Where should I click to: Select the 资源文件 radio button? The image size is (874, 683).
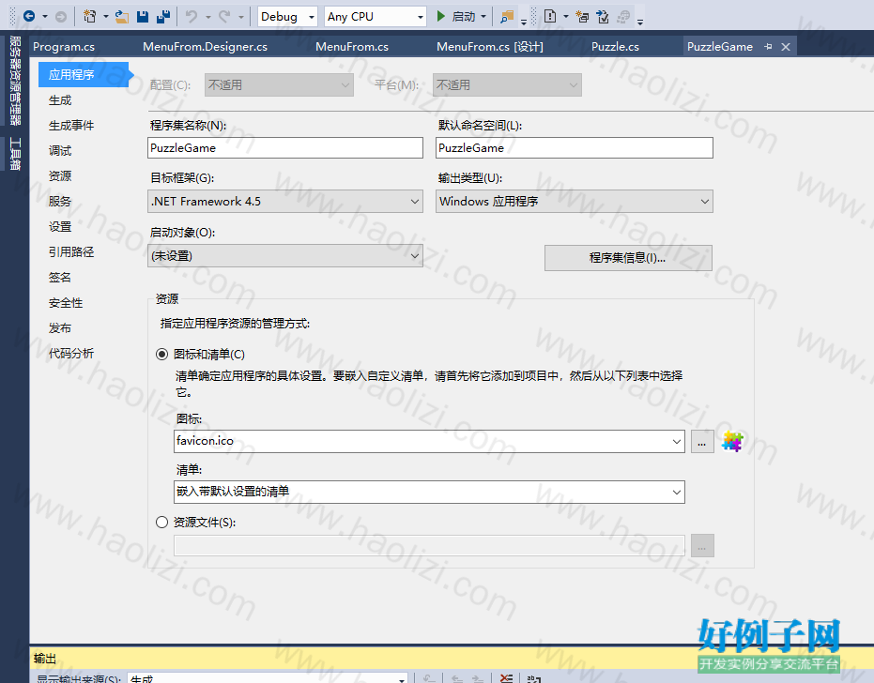(x=161, y=523)
